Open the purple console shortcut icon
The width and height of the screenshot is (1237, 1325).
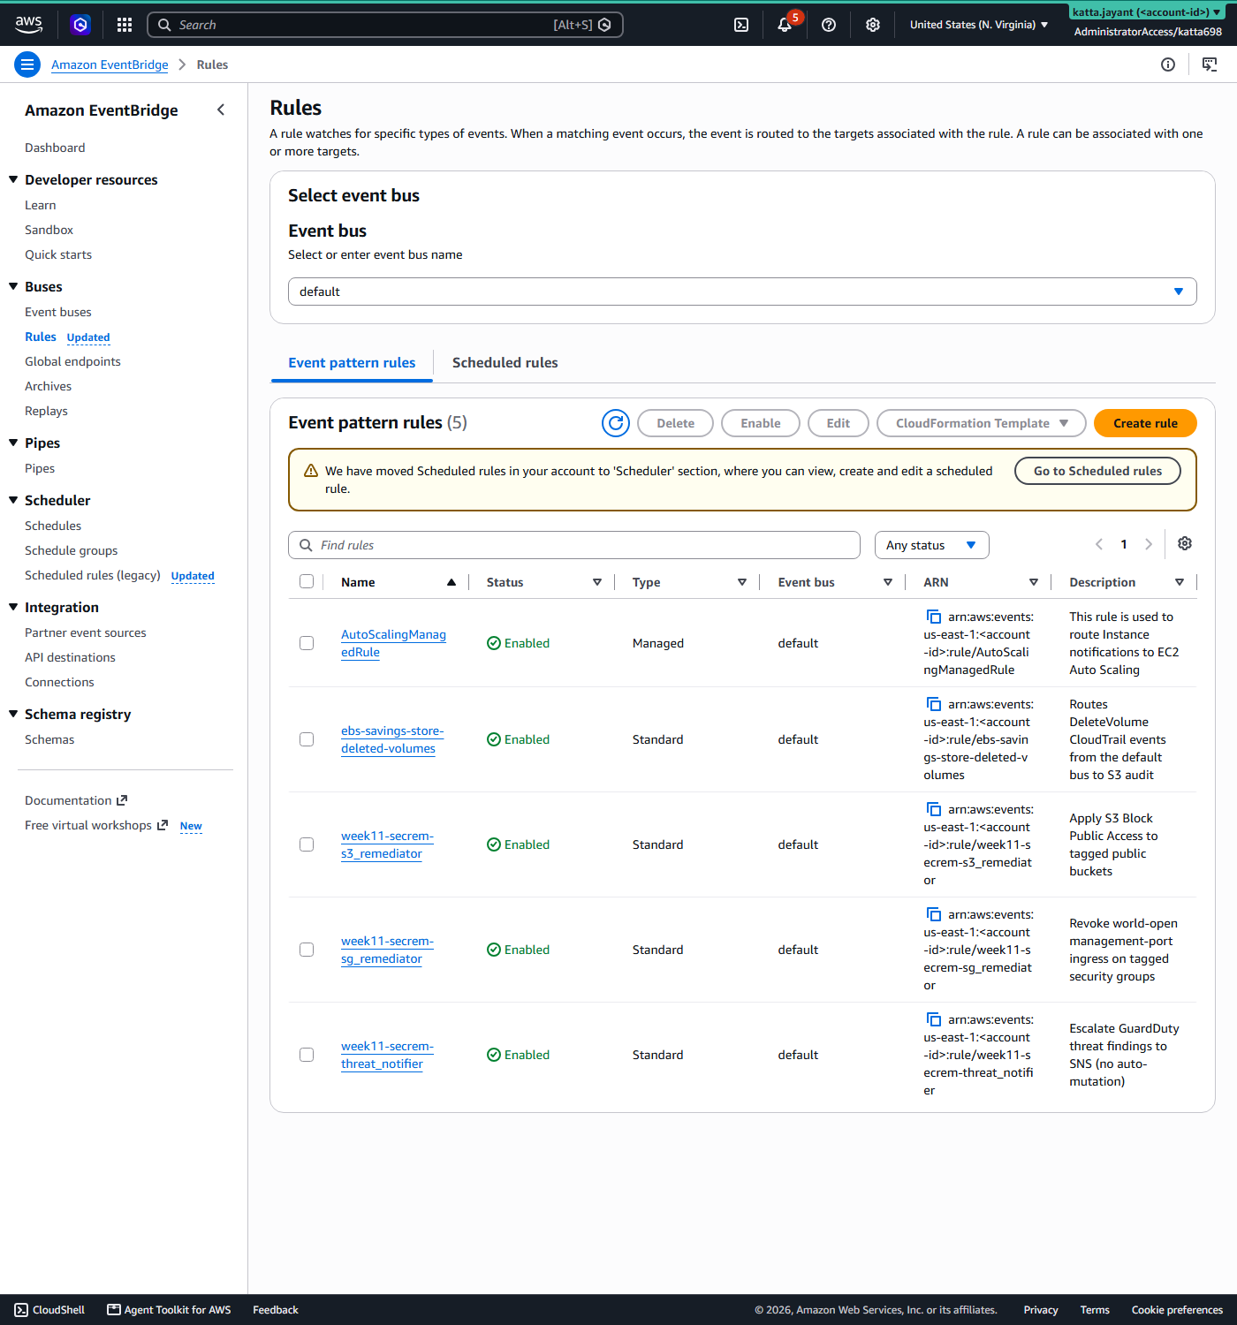[x=80, y=25]
